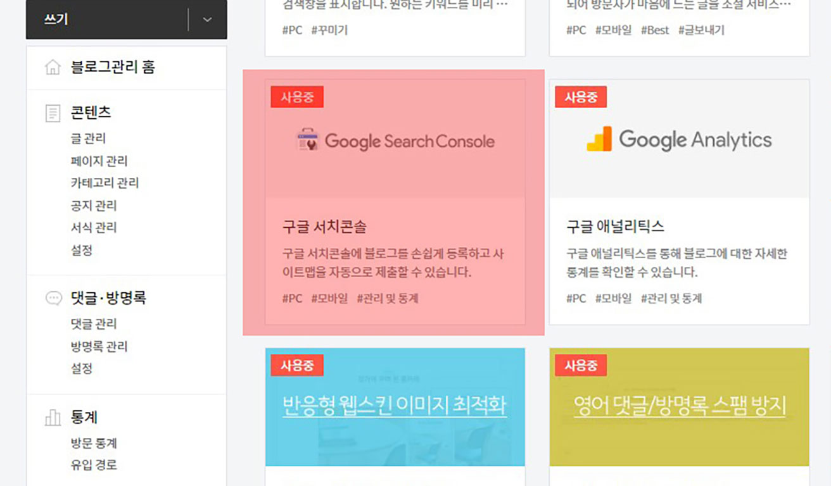Open 유입 경로

(x=94, y=465)
